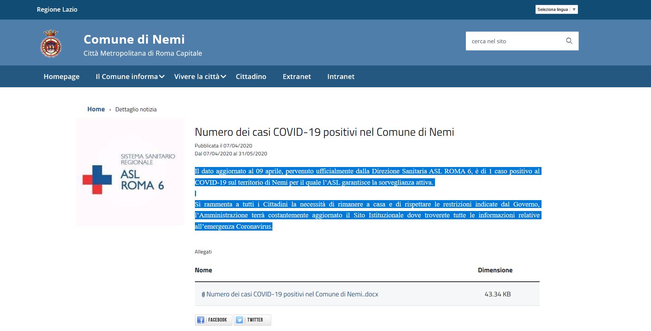The height and width of the screenshot is (331, 651).
Task: Click the Allegati label
Action: point(203,252)
